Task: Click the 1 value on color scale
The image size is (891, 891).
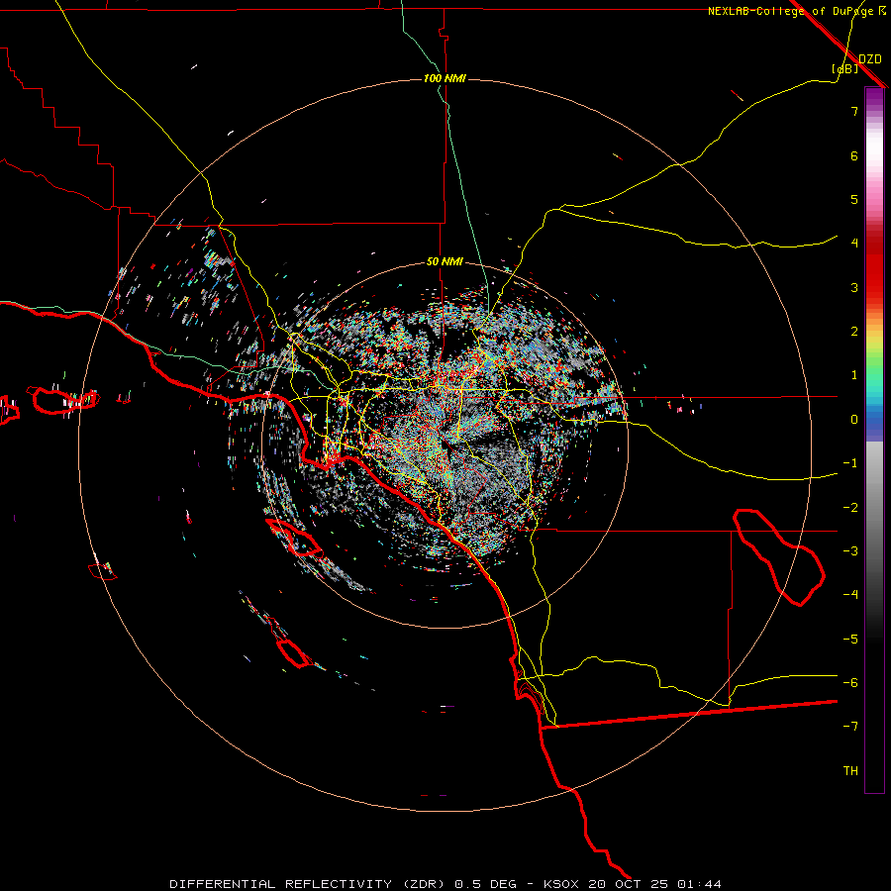Action: tap(854, 375)
